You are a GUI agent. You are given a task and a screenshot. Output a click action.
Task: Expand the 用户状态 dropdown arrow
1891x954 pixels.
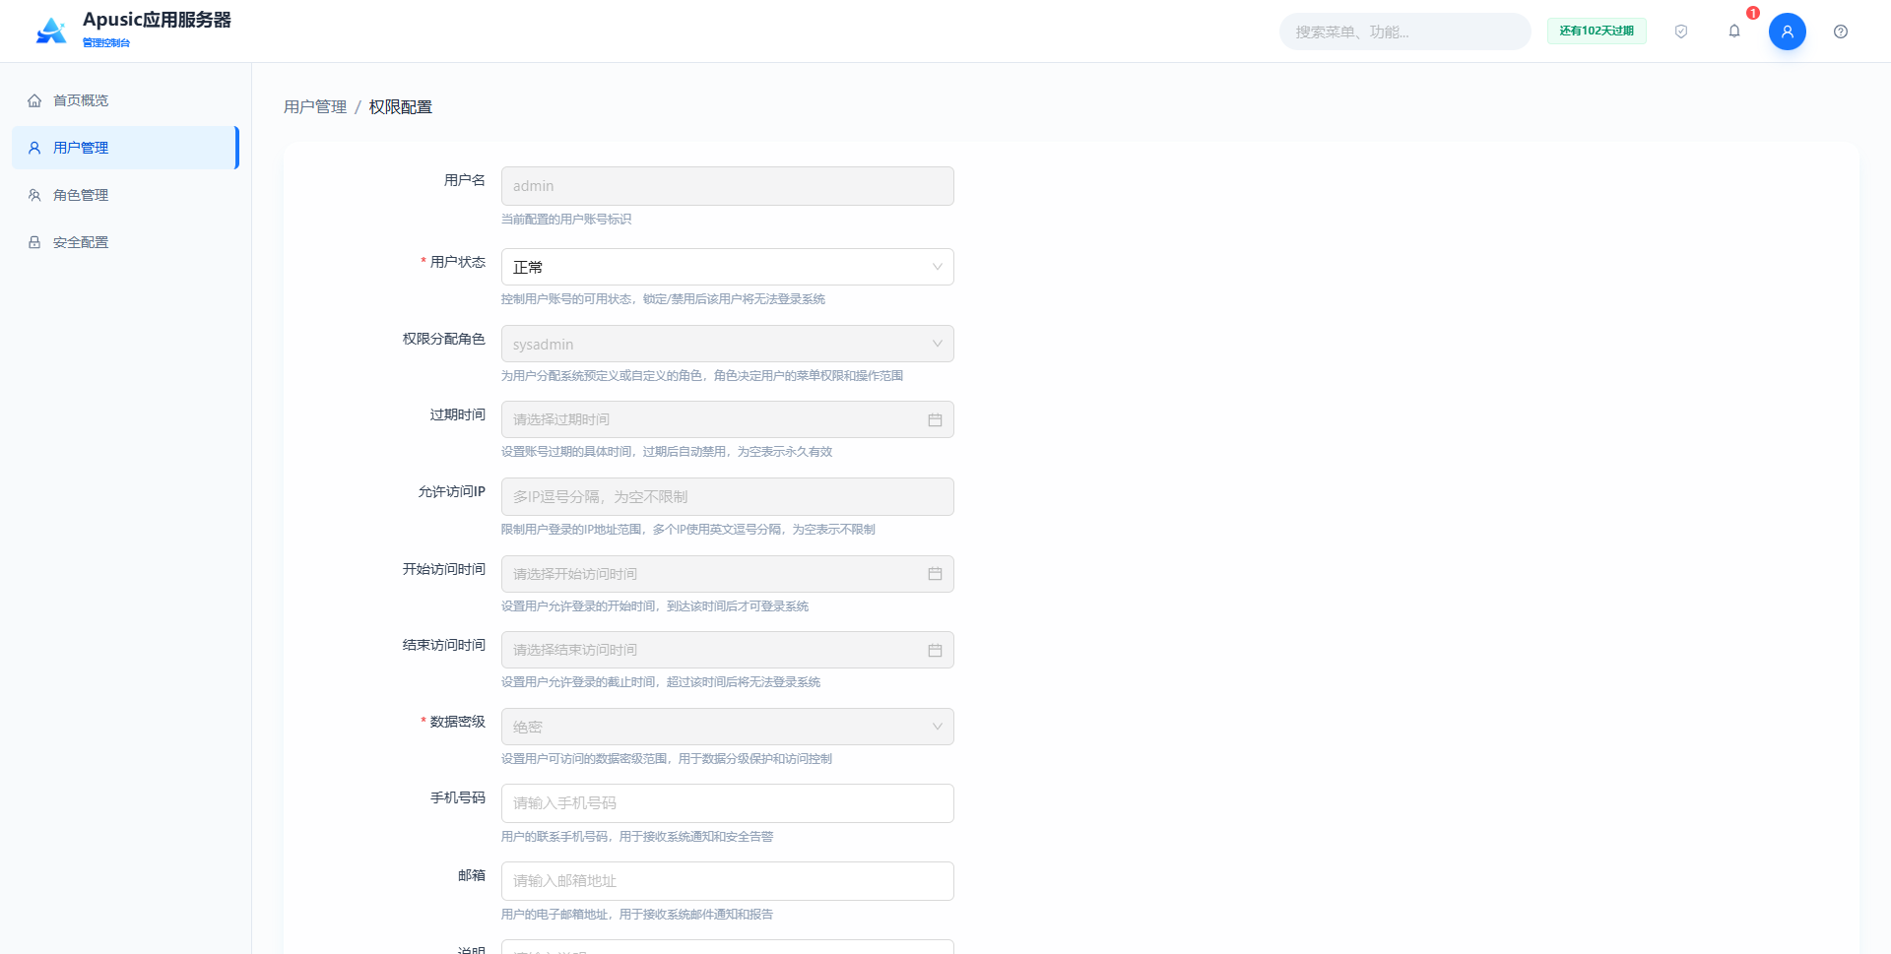click(x=937, y=267)
